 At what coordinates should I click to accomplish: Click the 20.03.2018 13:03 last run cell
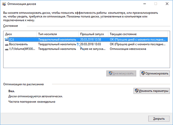tap(91, 44)
